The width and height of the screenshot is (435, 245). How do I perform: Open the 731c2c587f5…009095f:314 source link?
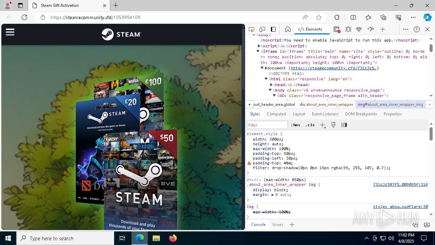(x=400, y=184)
